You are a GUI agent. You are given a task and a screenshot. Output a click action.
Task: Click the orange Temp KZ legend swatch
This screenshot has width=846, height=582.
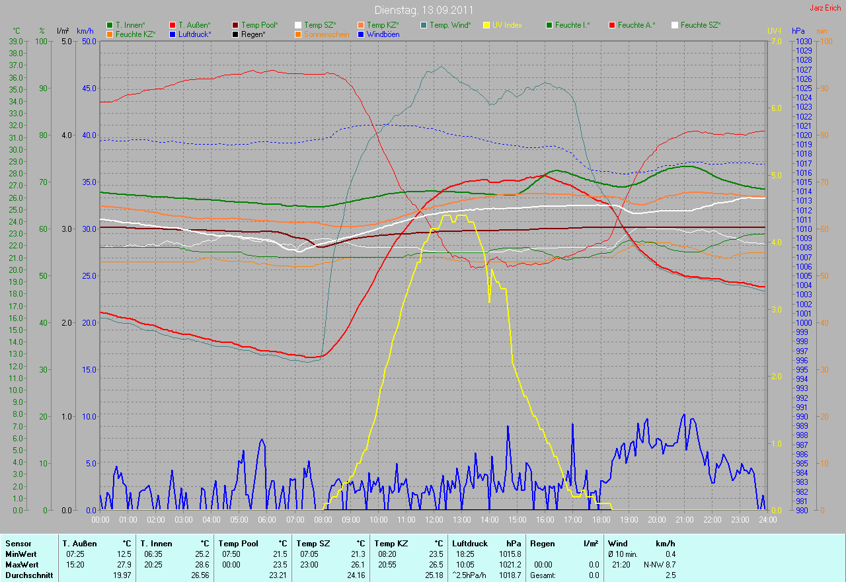coord(362,25)
